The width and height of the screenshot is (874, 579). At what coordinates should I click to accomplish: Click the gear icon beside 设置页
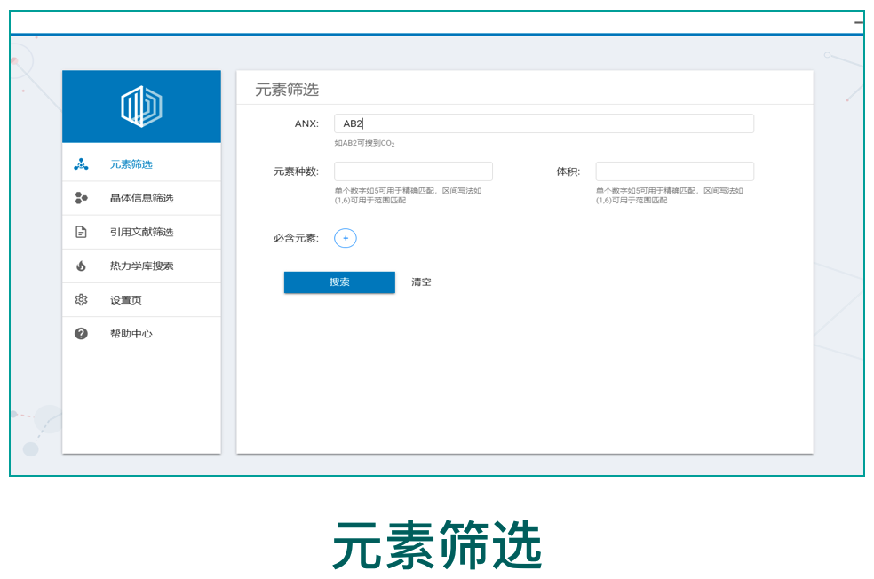point(81,300)
